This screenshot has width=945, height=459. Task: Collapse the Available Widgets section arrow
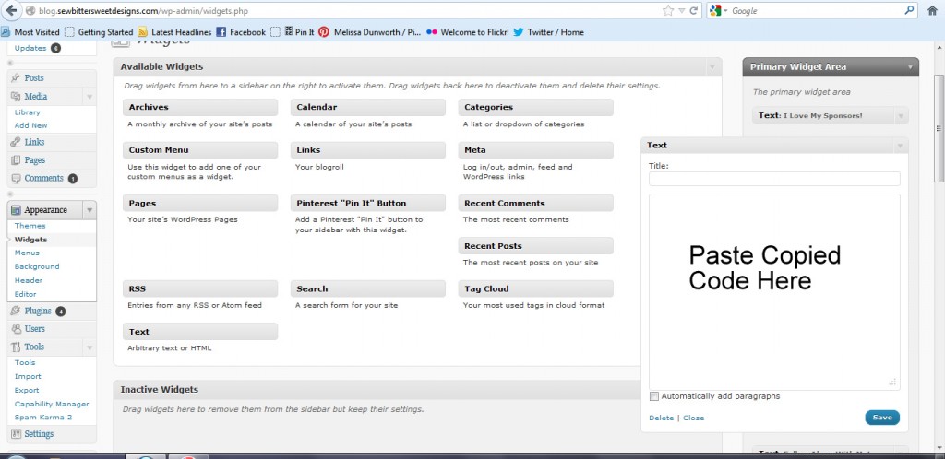pyautogui.click(x=712, y=67)
